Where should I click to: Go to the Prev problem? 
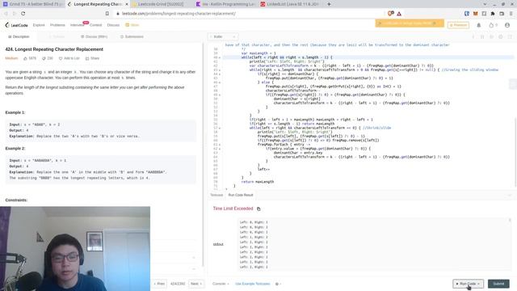click(x=160, y=284)
